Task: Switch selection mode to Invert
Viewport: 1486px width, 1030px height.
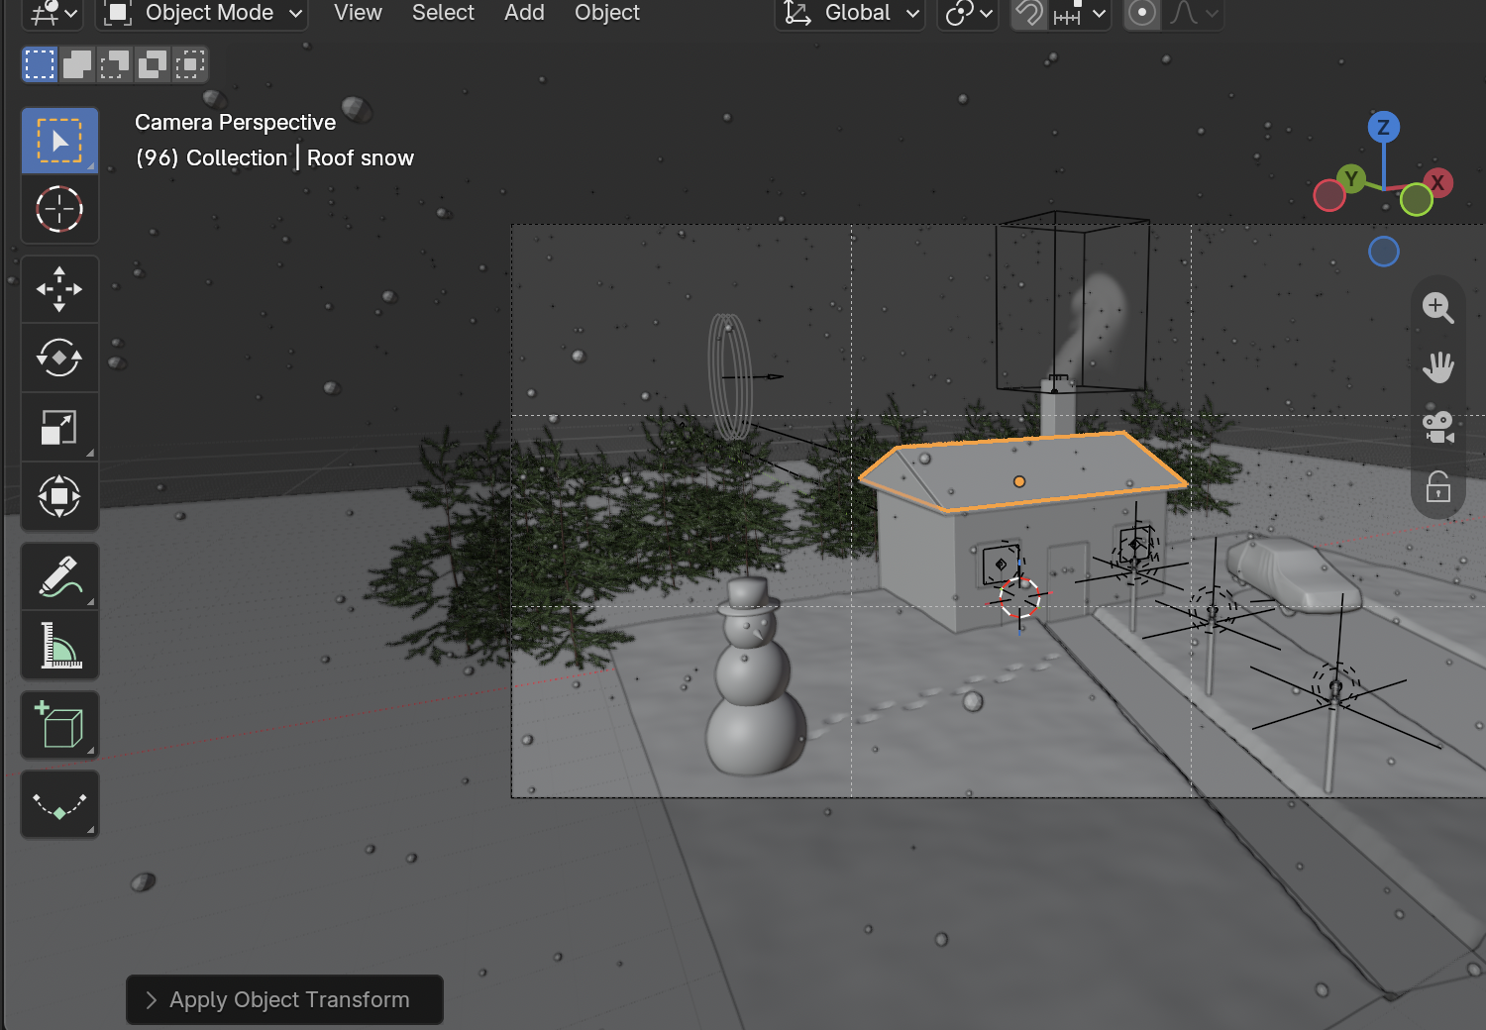Action: pos(153,64)
